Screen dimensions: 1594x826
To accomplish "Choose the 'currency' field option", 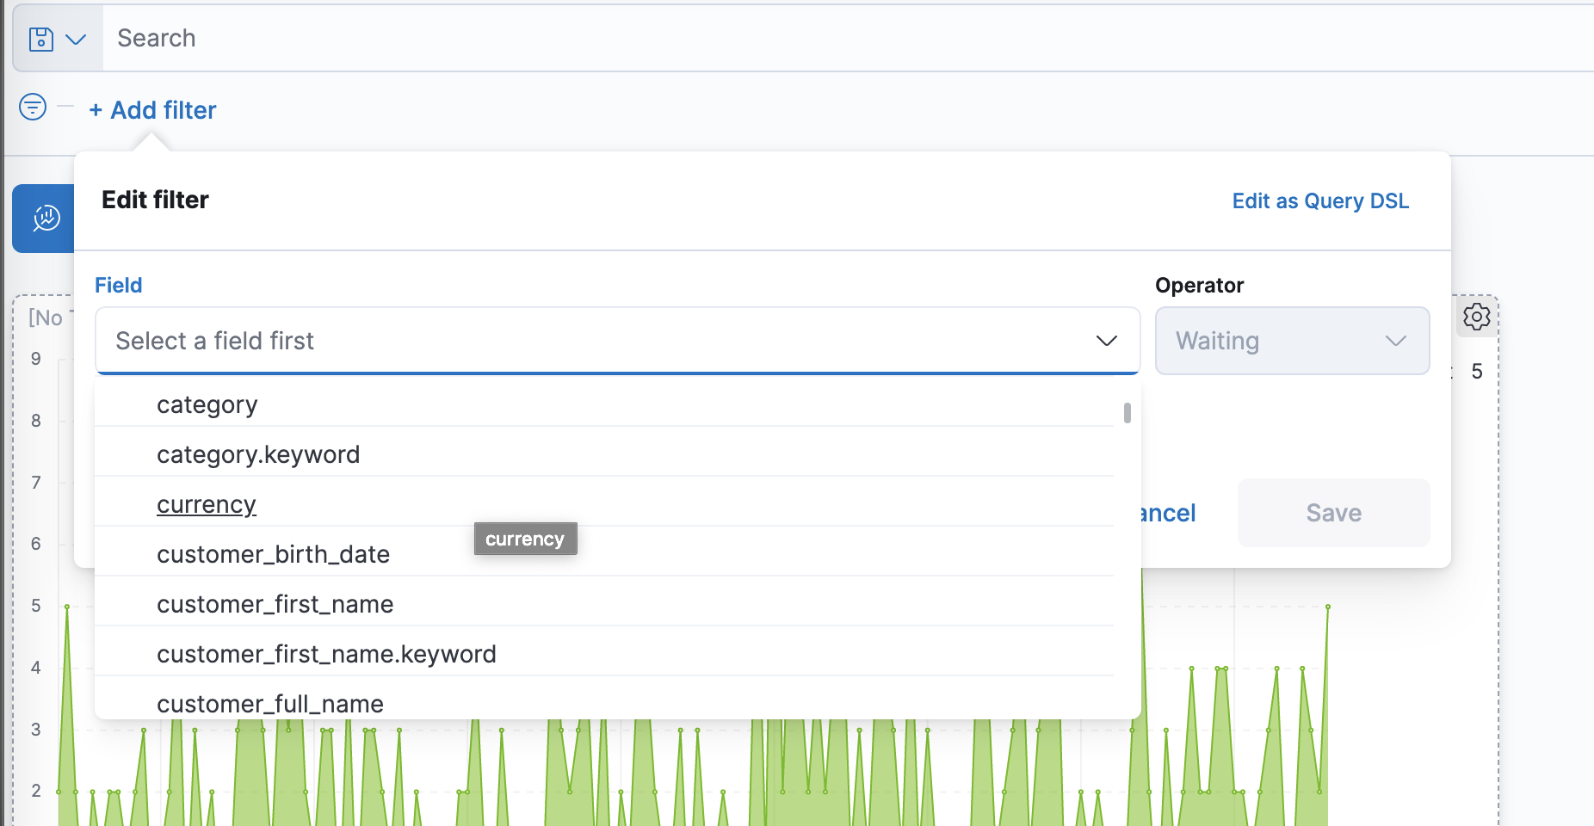I will [x=206, y=504].
